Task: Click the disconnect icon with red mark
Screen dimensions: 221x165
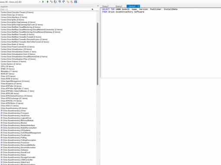Action: tap(51, 2)
